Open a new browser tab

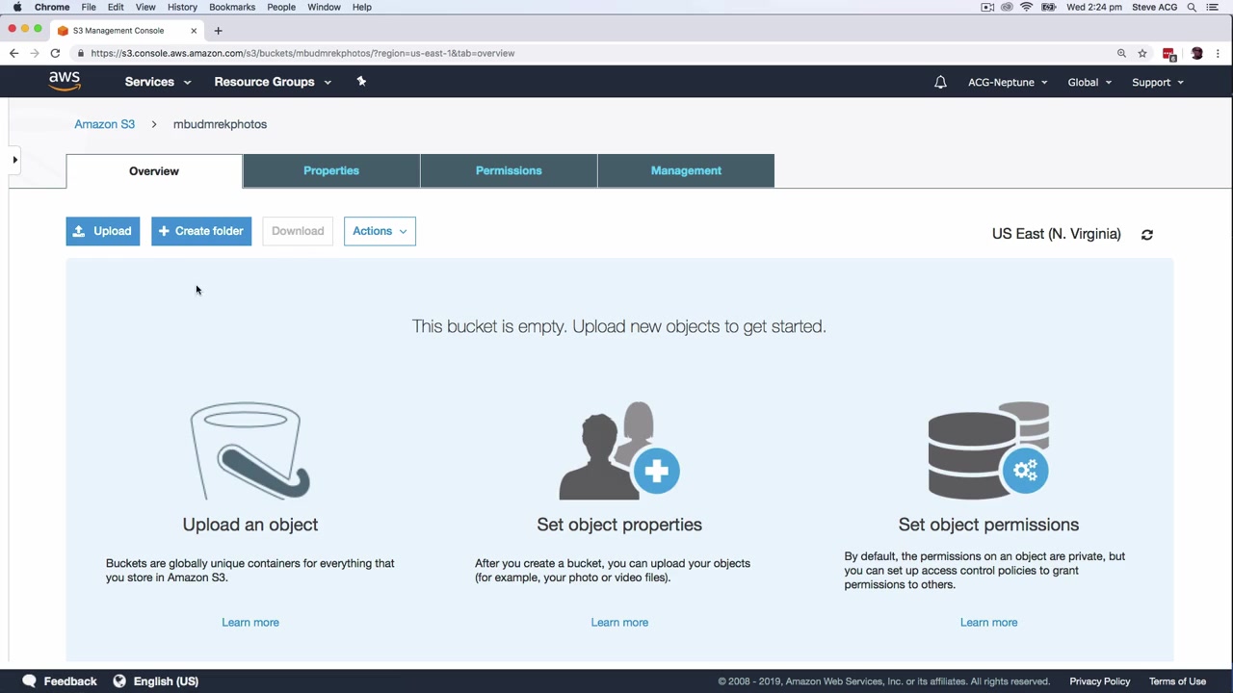click(x=218, y=30)
